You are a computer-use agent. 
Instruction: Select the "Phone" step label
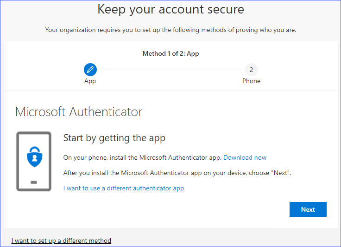pos(251,81)
